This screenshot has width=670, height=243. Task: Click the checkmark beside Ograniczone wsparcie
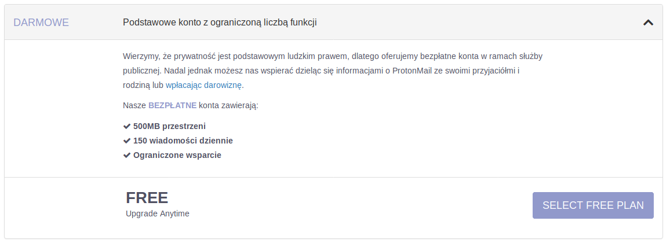click(127, 155)
